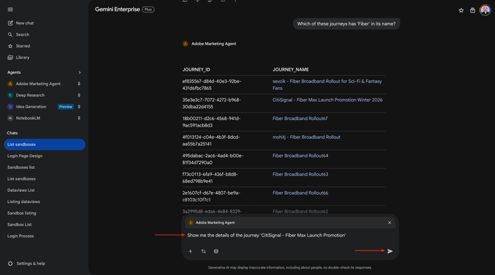This screenshot has height=275, width=495.
Task: Open the Dataviews List chat
Action: point(21,190)
